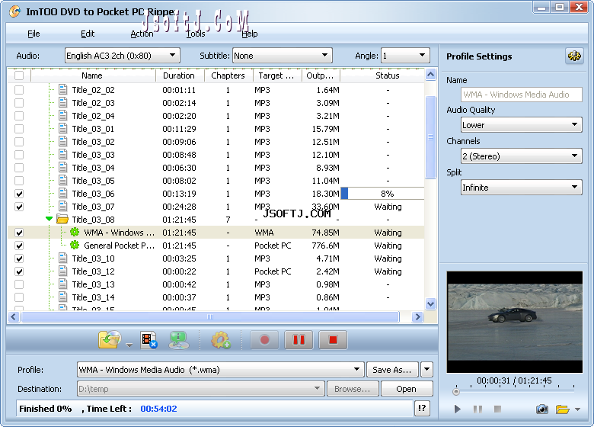Open DVD folder toolbar icon

click(x=110, y=340)
